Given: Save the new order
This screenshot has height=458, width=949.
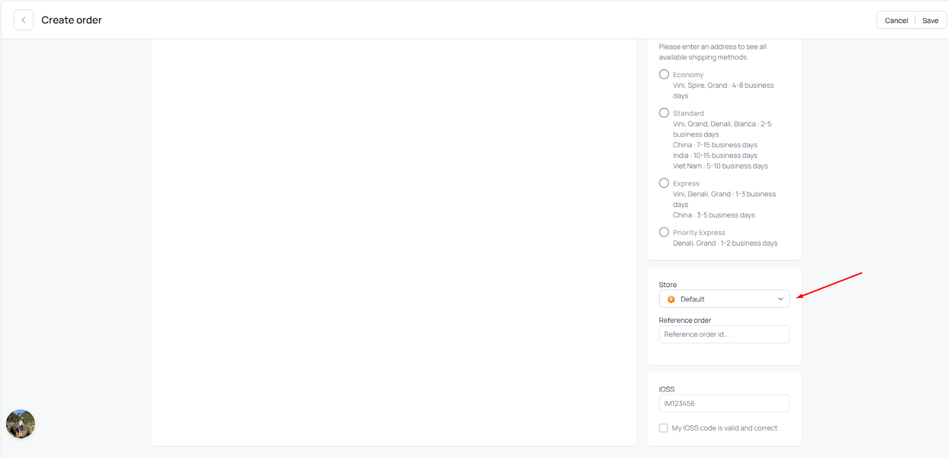Looking at the screenshot, I should point(930,20).
